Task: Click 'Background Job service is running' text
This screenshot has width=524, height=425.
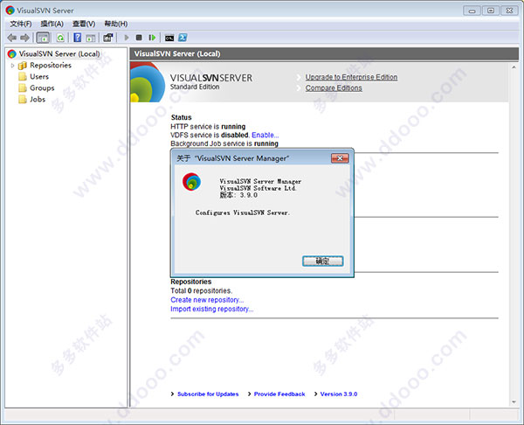Action: [x=224, y=143]
